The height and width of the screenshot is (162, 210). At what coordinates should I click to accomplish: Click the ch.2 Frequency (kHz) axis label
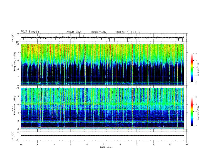(x=14, y=109)
